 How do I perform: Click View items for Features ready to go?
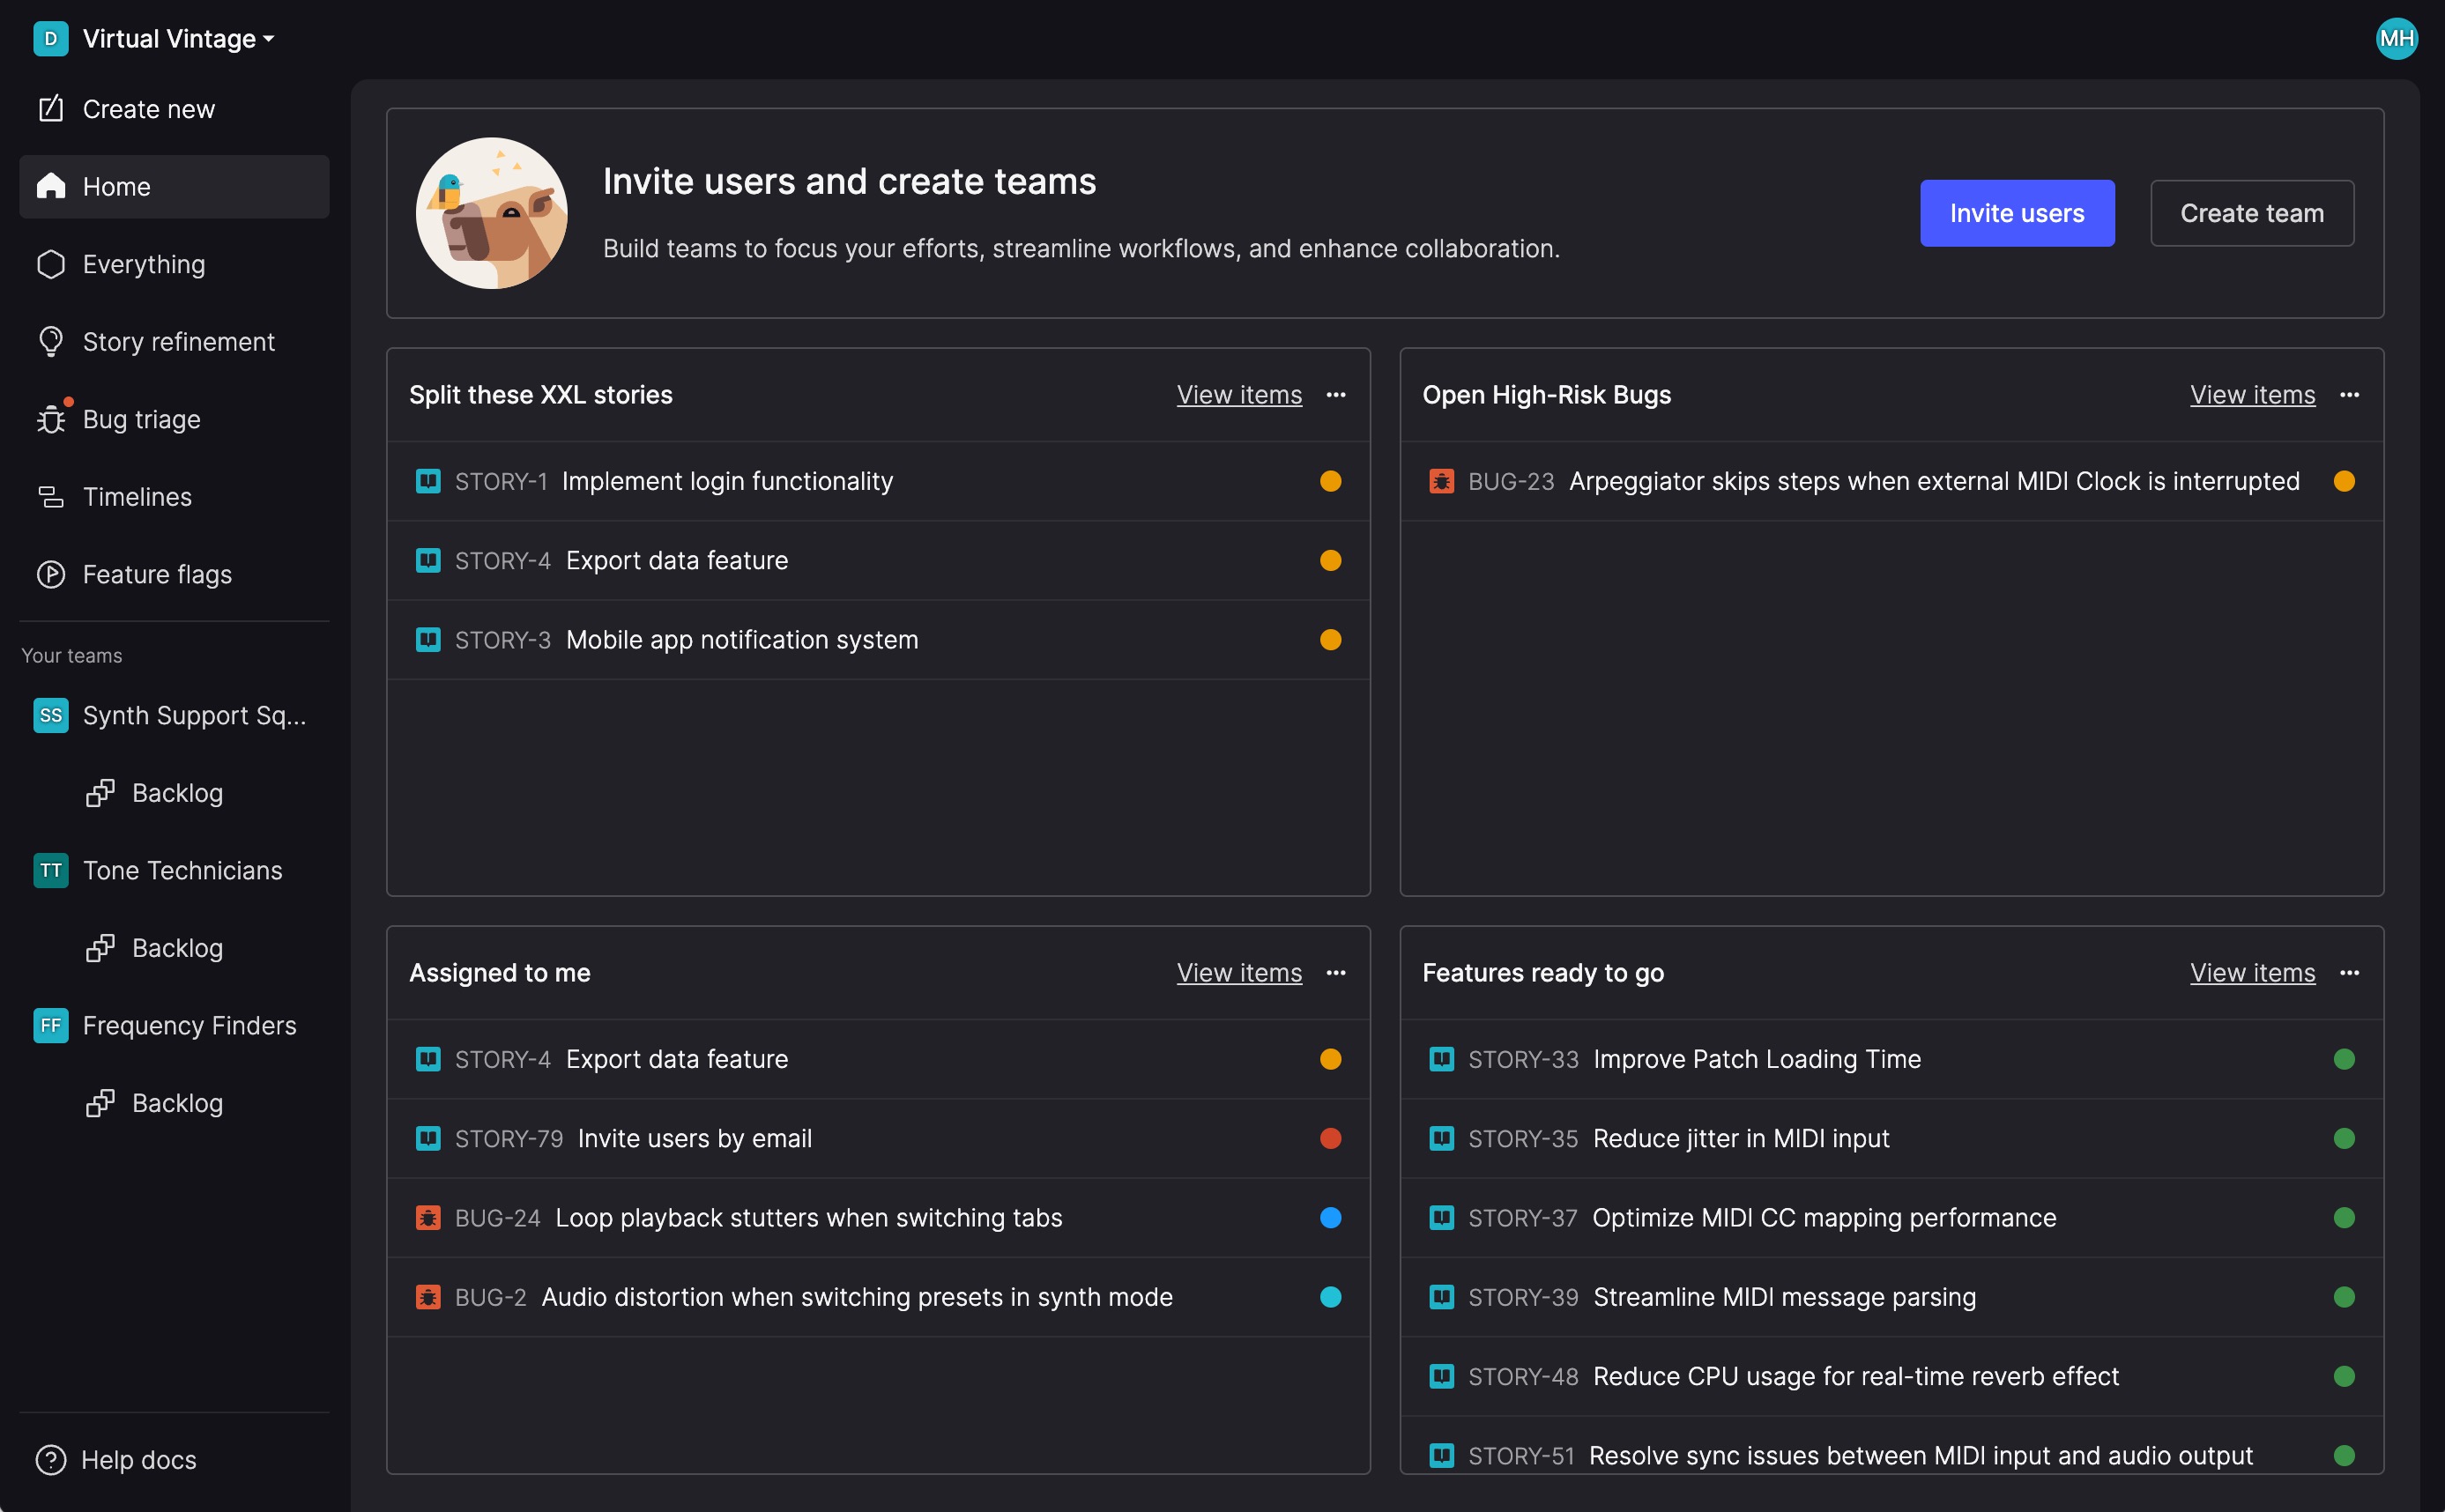(x=2252, y=973)
